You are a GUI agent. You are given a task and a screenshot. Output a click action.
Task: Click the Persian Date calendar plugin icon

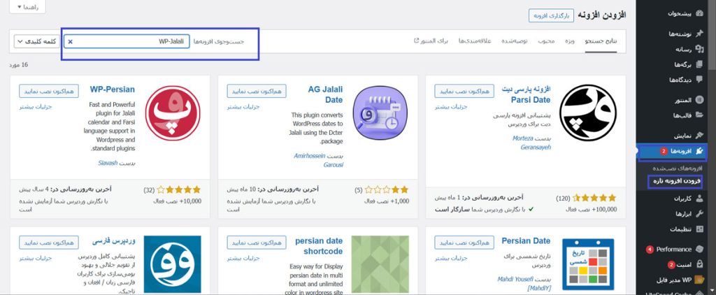coord(587,264)
